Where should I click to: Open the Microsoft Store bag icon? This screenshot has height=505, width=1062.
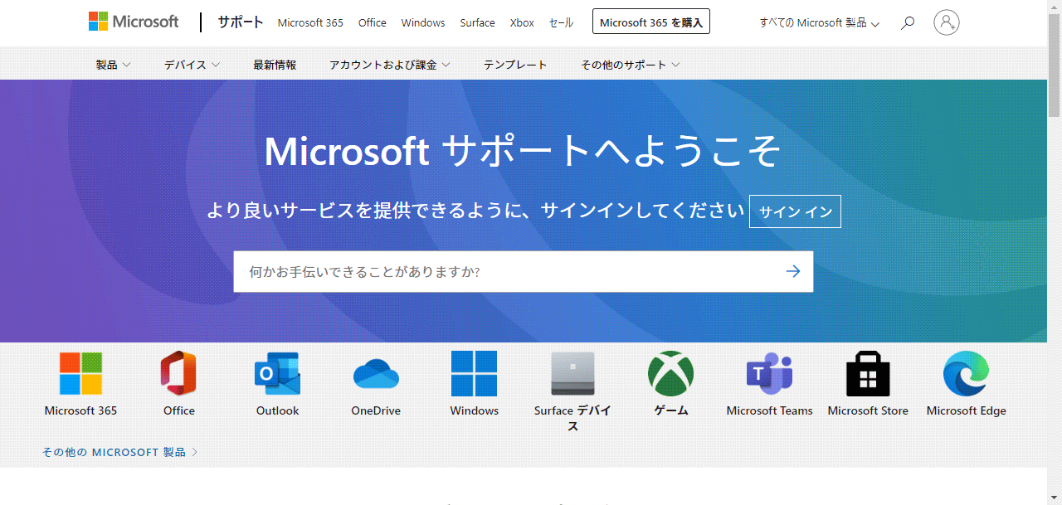tap(868, 373)
